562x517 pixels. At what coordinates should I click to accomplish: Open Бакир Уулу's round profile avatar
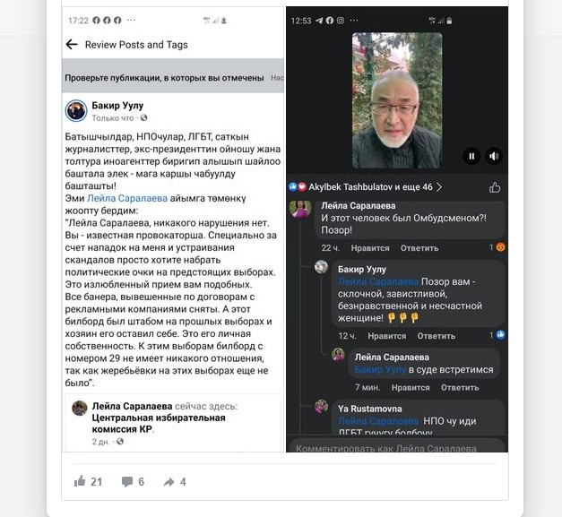[76, 111]
